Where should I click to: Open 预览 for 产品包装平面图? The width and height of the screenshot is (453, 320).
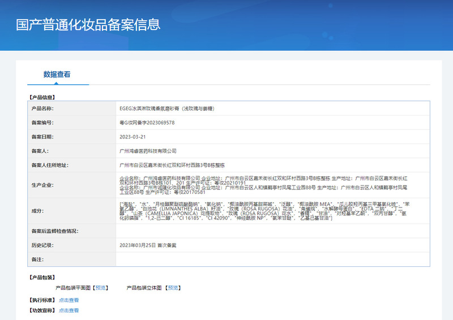[100, 288]
